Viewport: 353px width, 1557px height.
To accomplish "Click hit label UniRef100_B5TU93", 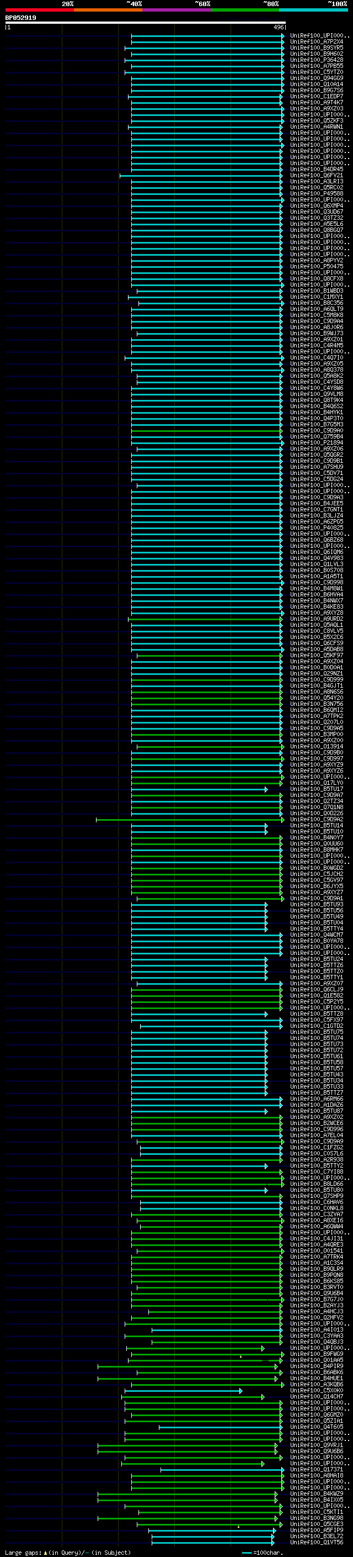I will pos(317,904).
